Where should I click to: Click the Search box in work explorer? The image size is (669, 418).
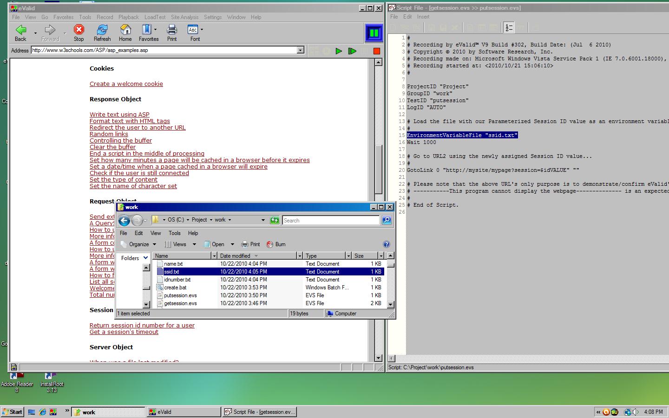[331, 220]
